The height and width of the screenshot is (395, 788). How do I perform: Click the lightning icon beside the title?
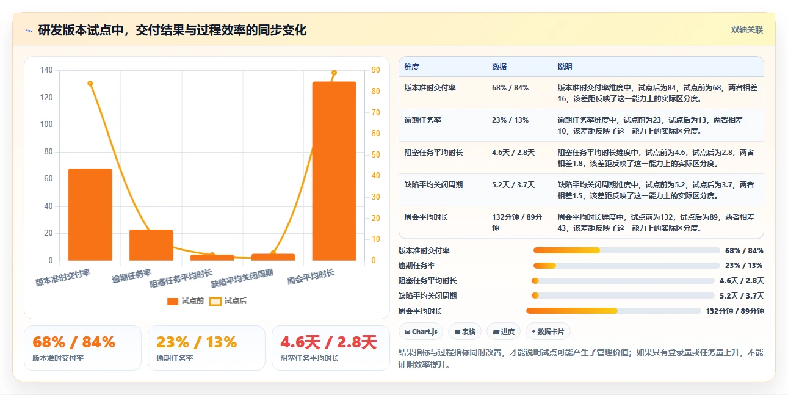coord(29,31)
